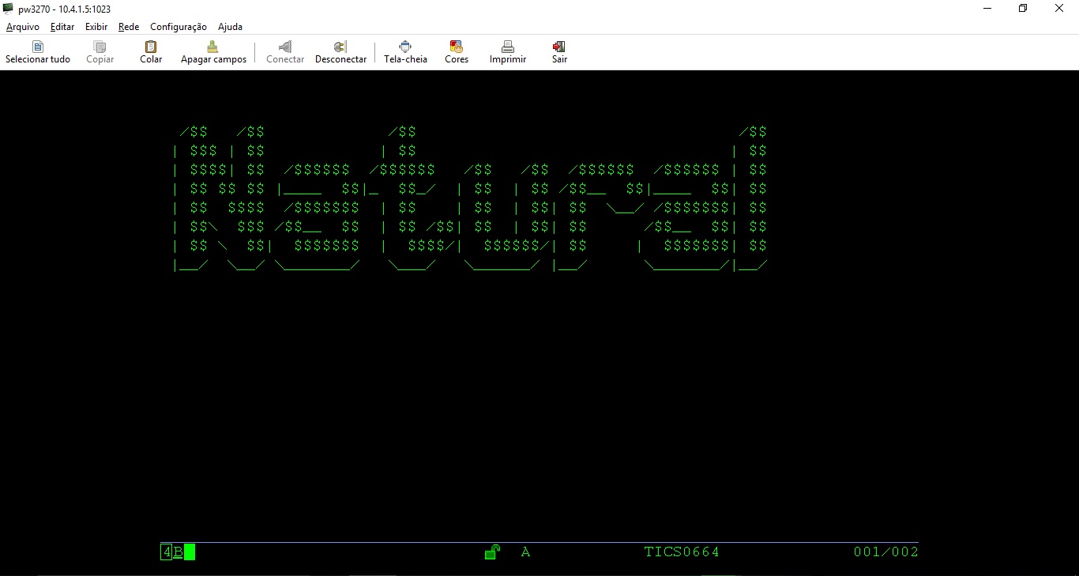This screenshot has height=576, width=1079.
Task: Expand the Exibir menu options
Action: point(96,26)
